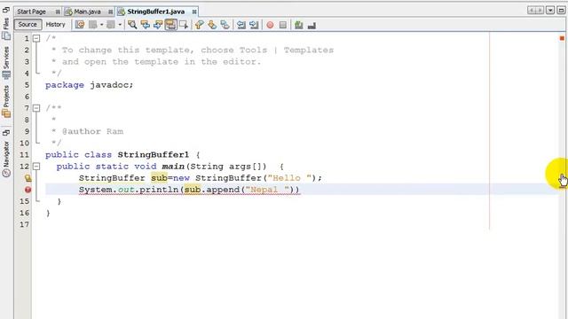The height and width of the screenshot is (319, 568).
Task: Click the Back navigation toolbar icon
Action: pos(93,25)
